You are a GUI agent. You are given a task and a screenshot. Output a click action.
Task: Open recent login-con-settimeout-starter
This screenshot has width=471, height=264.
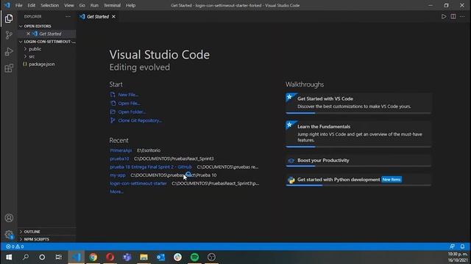tap(138, 183)
